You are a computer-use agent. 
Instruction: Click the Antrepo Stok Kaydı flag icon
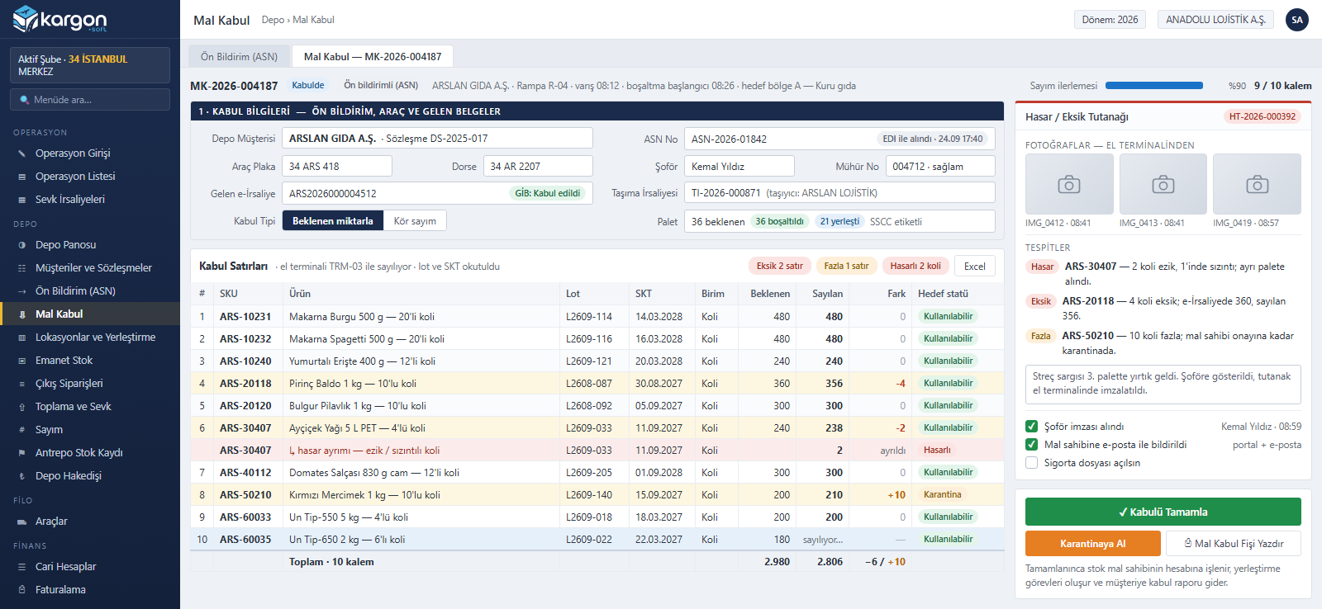[x=22, y=453]
